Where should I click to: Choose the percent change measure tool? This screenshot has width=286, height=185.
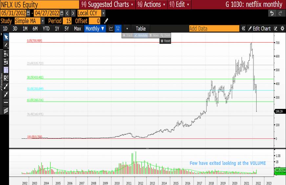(x=6, y=53)
